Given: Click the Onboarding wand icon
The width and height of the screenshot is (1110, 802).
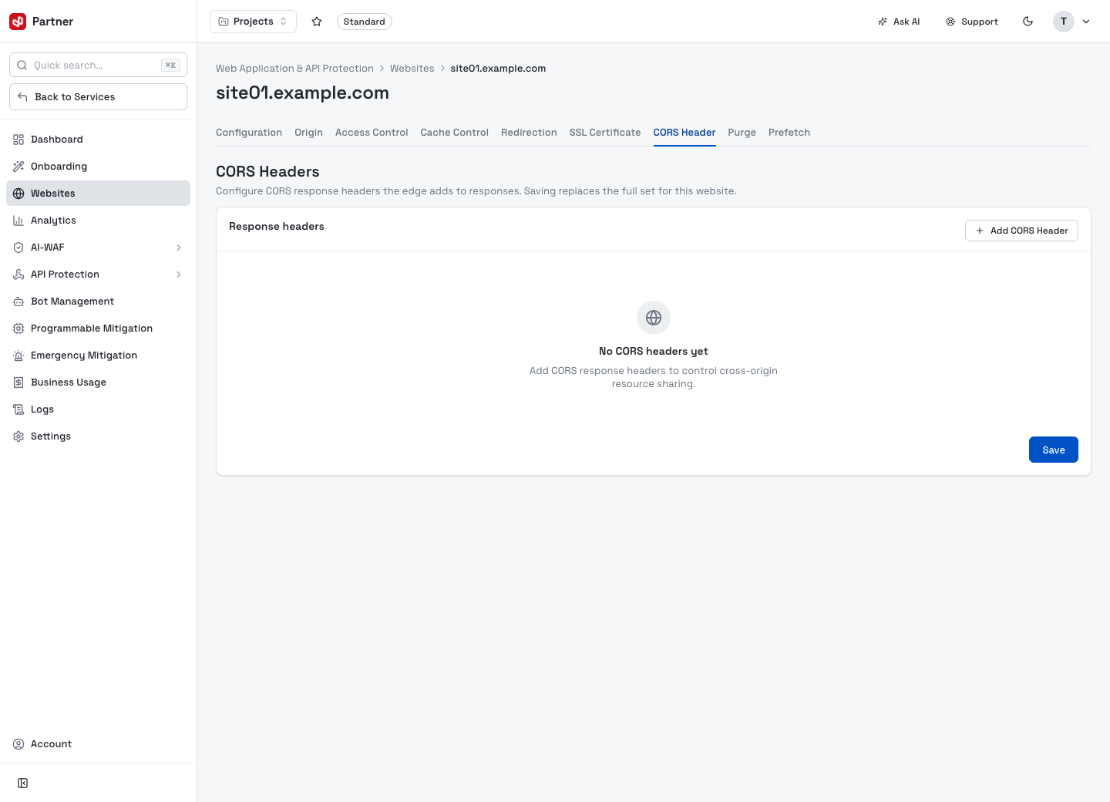Looking at the screenshot, I should pyautogui.click(x=18, y=167).
